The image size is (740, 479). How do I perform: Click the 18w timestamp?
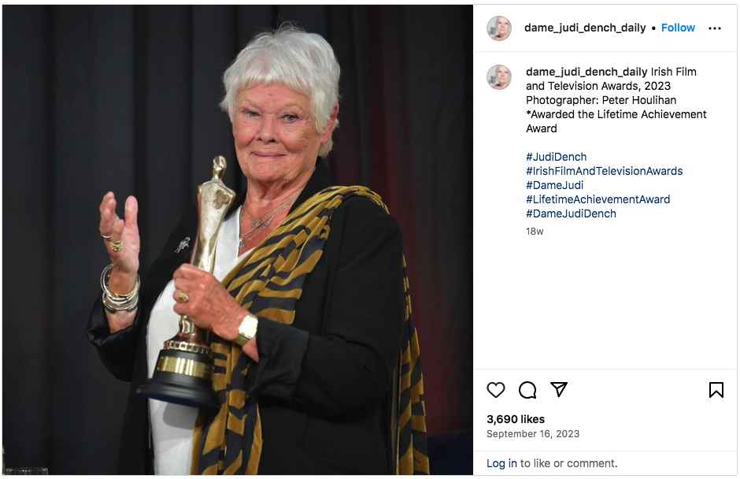[535, 232]
